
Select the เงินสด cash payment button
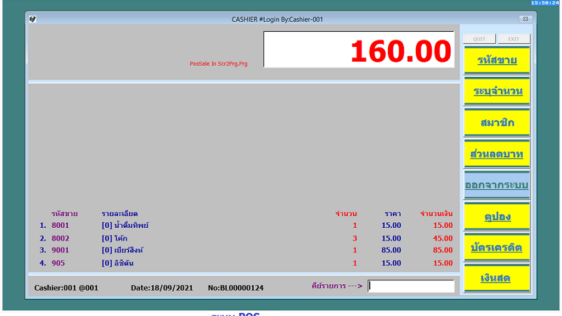[x=496, y=279]
